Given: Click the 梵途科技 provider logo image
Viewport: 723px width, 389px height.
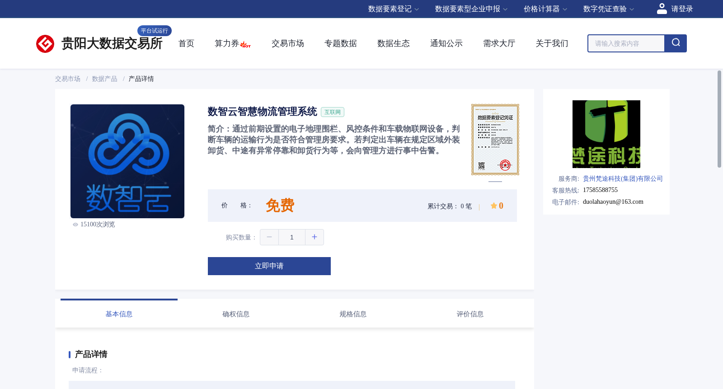Looking at the screenshot, I should point(606,134).
